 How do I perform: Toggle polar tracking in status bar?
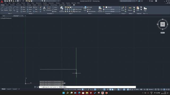click(x=95, y=89)
